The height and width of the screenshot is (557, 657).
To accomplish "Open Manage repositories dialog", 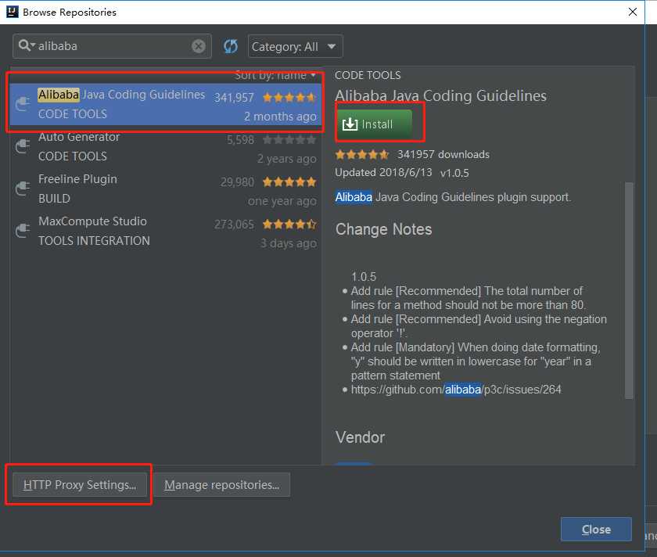I will (221, 485).
